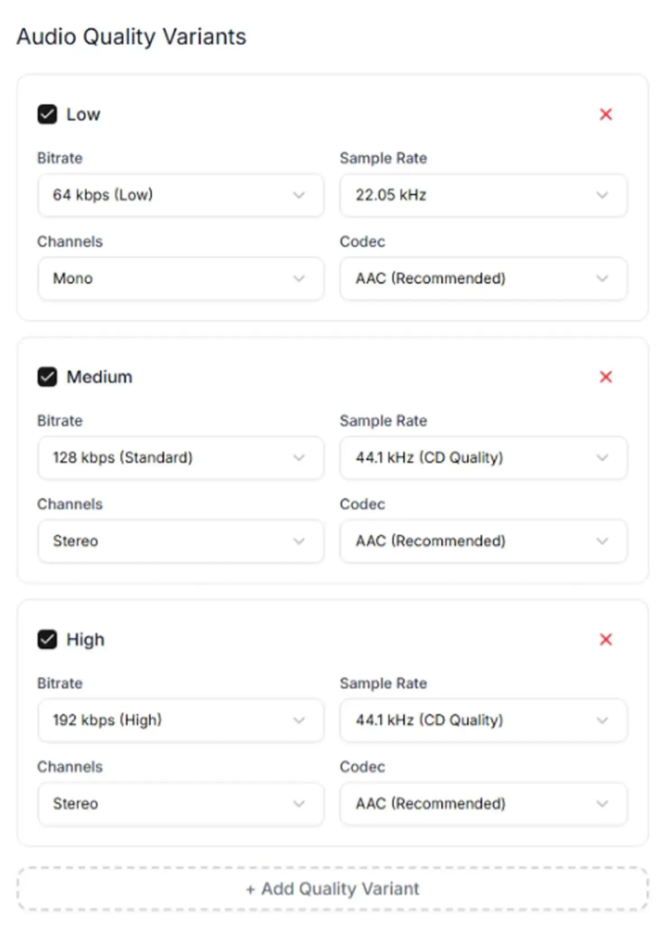672x935 pixels.
Task: Expand High variant's 44.1 kHz sample rate
Action: [483, 720]
